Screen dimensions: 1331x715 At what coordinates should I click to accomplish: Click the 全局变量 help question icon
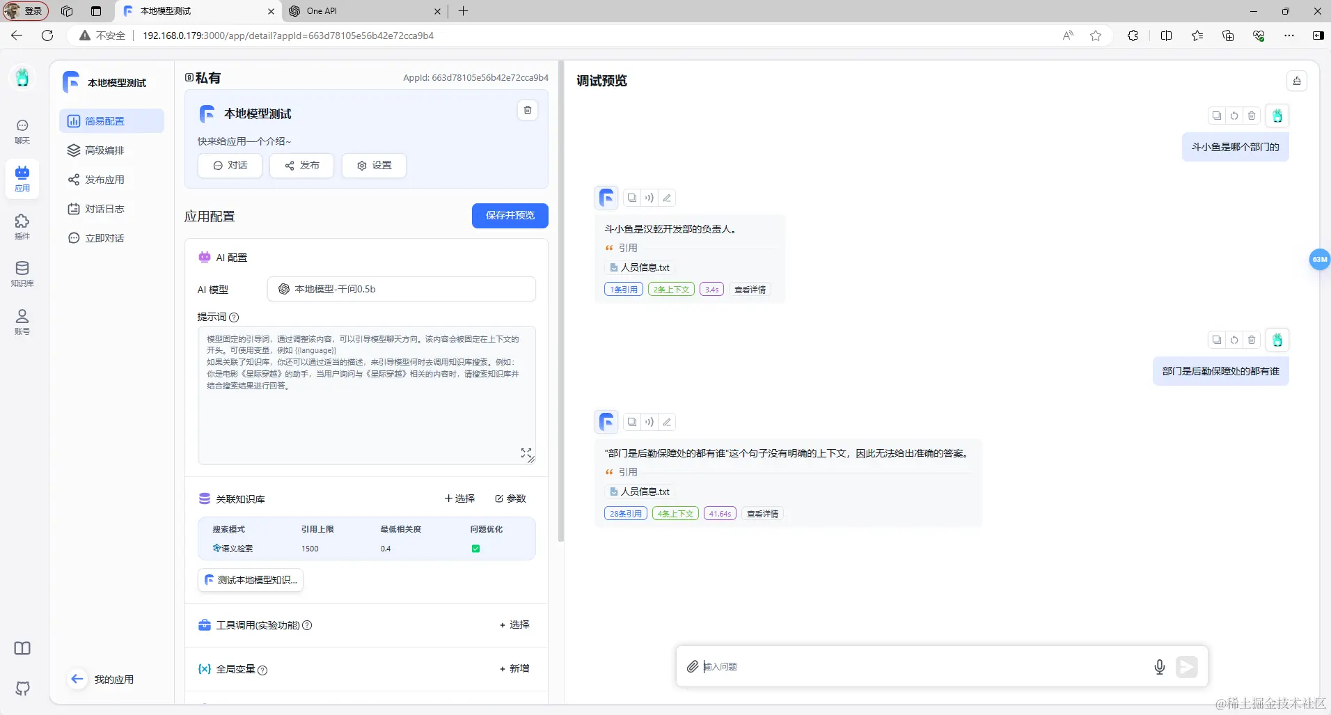pos(262,670)
